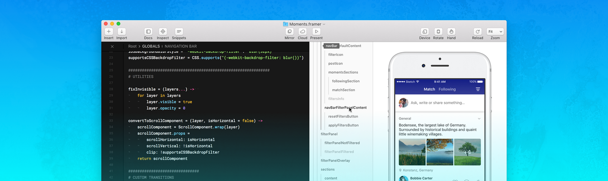
Task: Open the second lake photo with autumn tree
Action: tap(440, 152)
